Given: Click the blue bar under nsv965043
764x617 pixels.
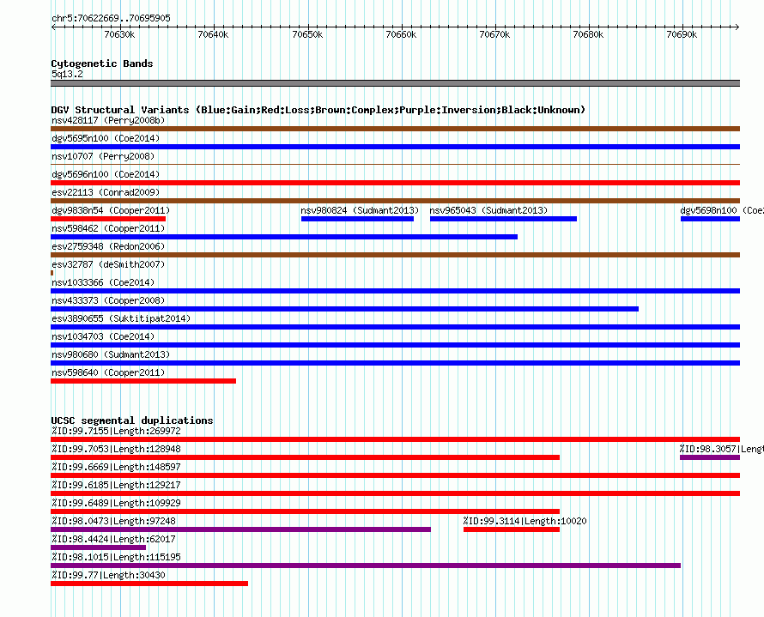Looking at the screenshot, I should pos(503,219).
